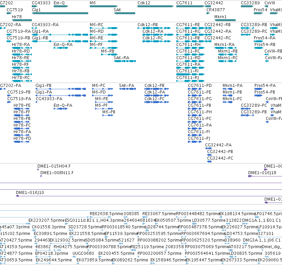Click the M6-PC protein label
Screen dimensions: 282x265
click(98, 86)
